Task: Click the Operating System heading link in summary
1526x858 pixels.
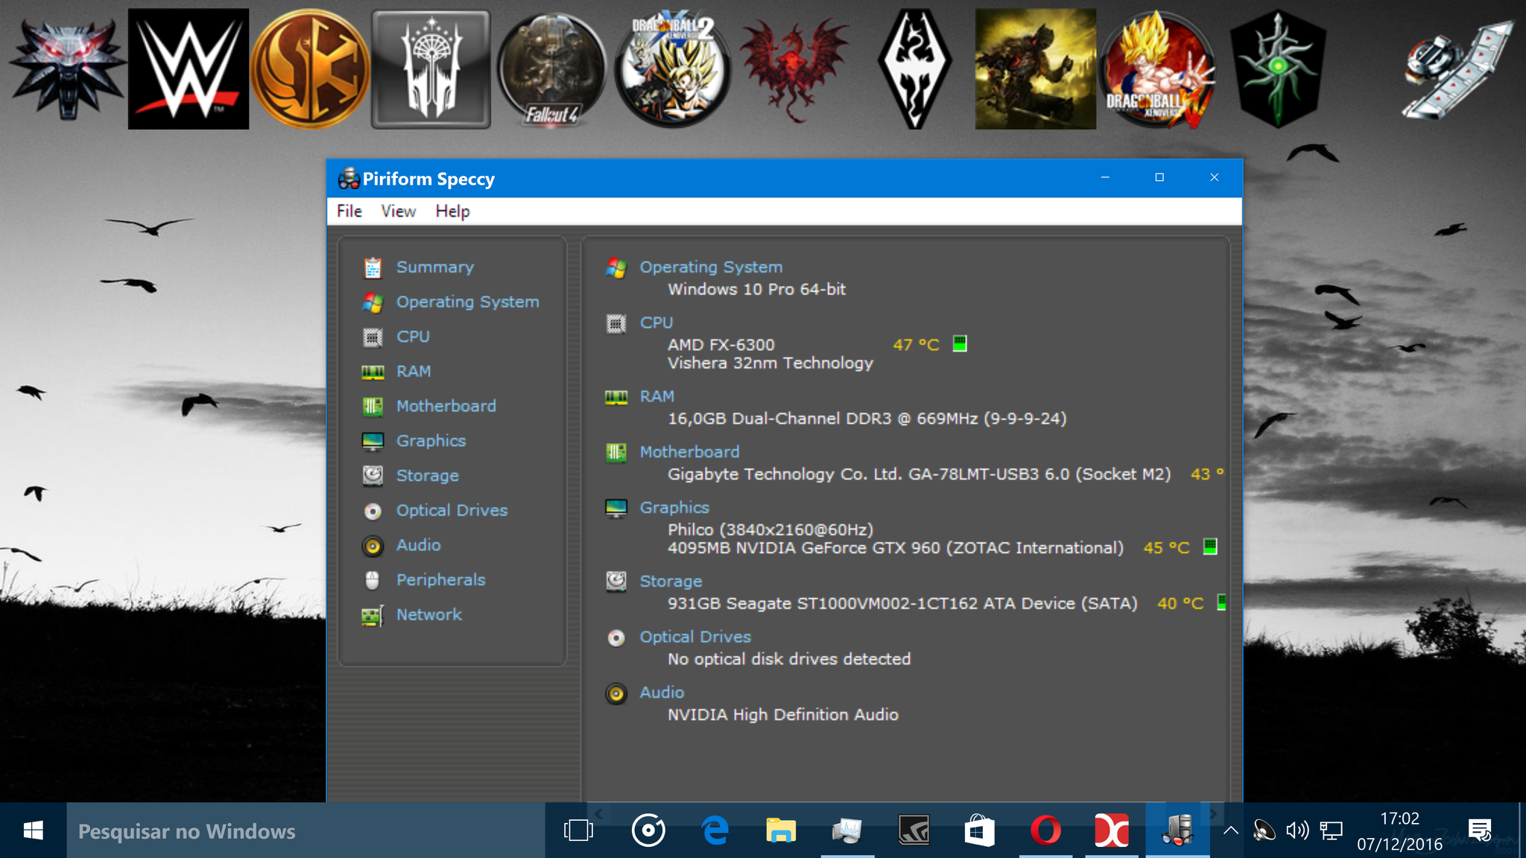Action: coord(711,267)
